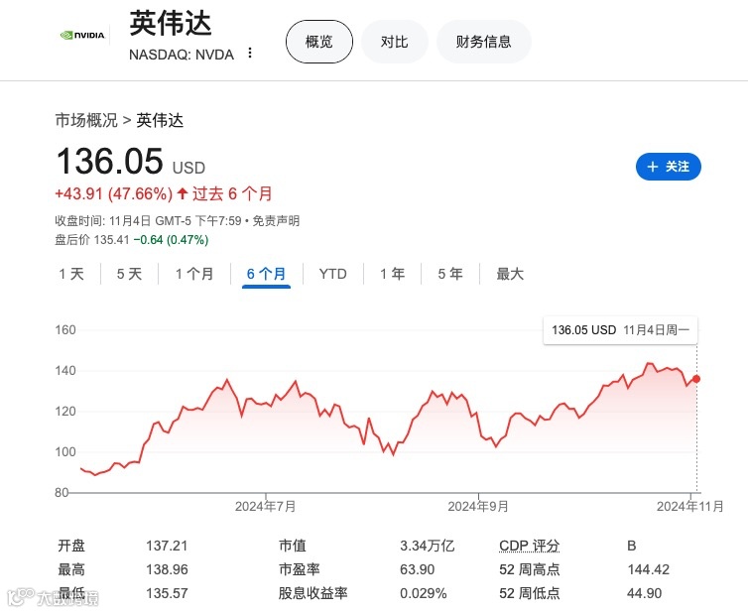Click the red data point on chart
Viewport: 748px width, 613px height.
click(696, 379)
